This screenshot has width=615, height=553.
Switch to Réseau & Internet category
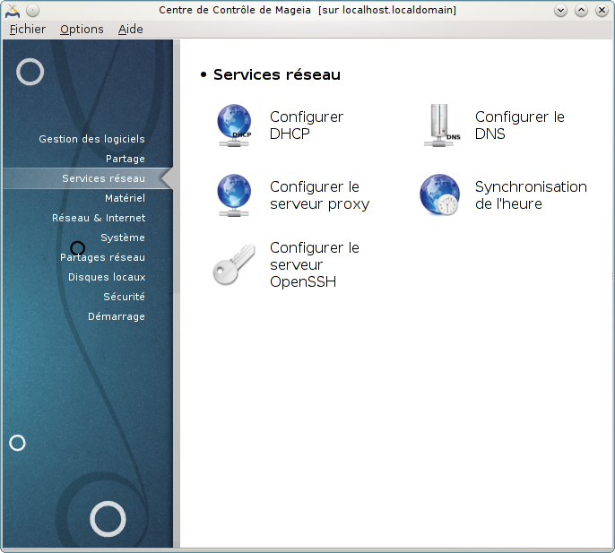pos(99,218)
